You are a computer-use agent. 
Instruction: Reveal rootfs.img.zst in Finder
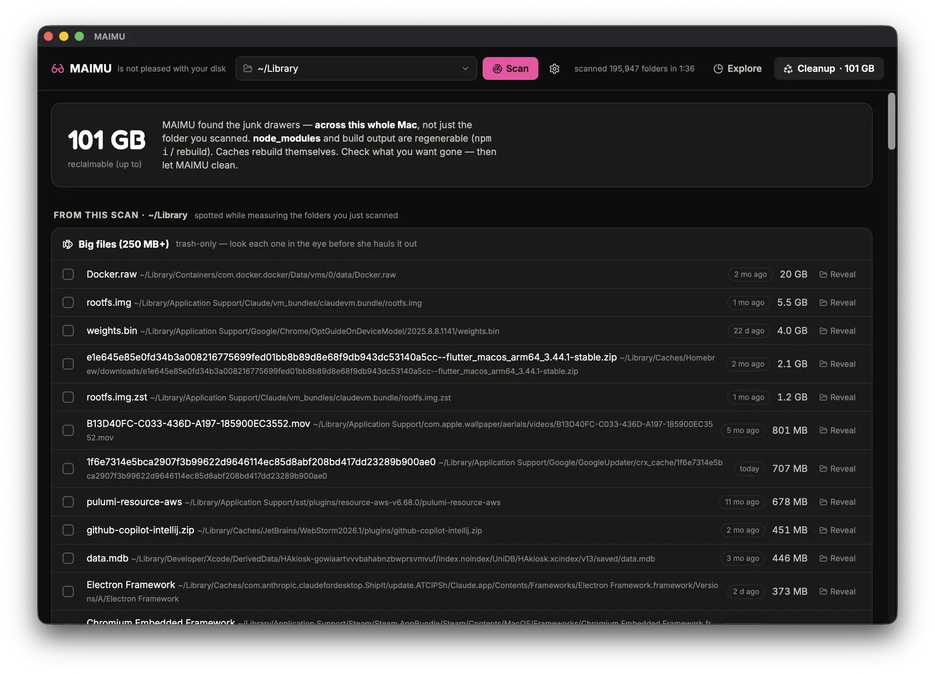click(837, 397)
